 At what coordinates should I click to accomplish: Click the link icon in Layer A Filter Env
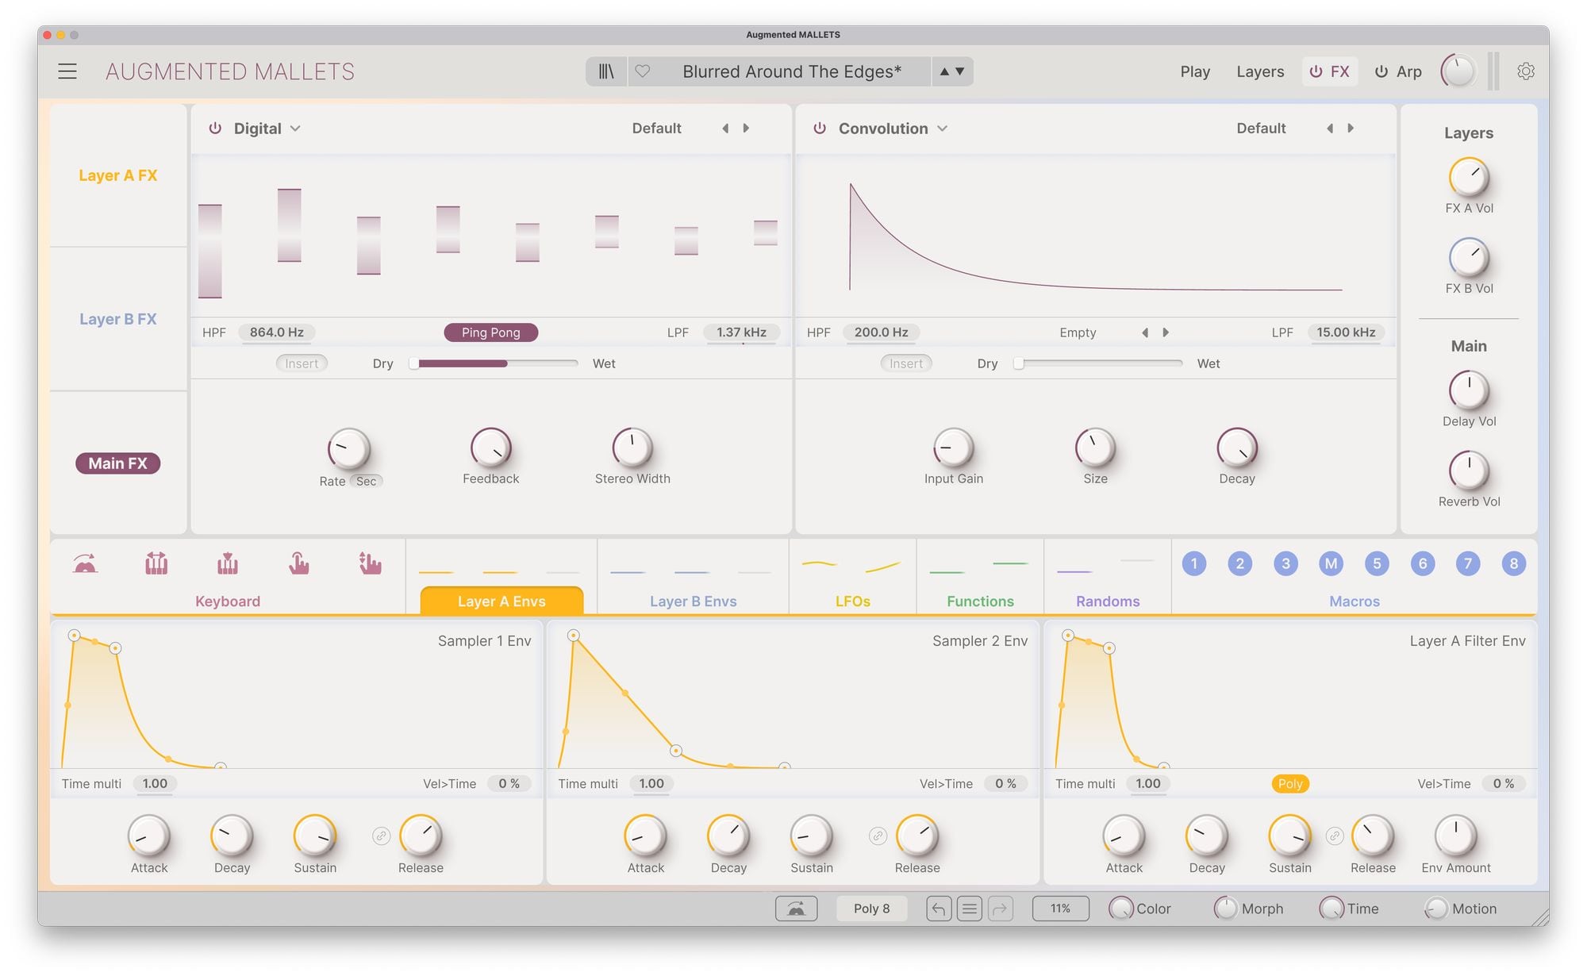[1335, 836]
